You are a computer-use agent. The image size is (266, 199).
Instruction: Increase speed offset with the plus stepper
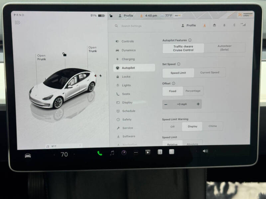click(x=198, y=104)
